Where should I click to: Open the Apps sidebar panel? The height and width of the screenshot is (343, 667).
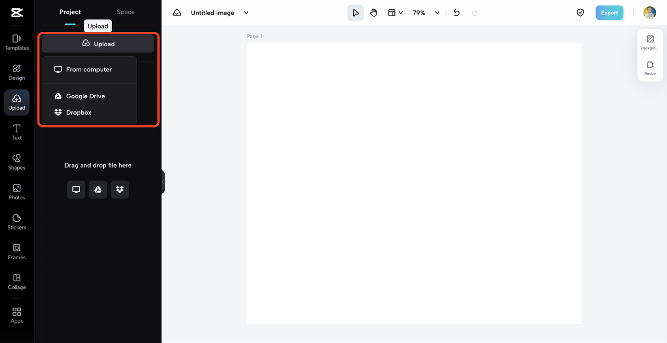17,315
